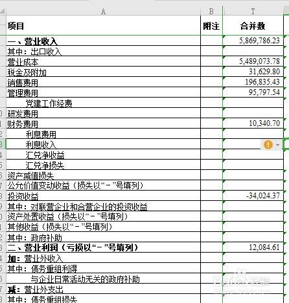
Task: Click the value 95,797.54
Action: coord(264,92)
